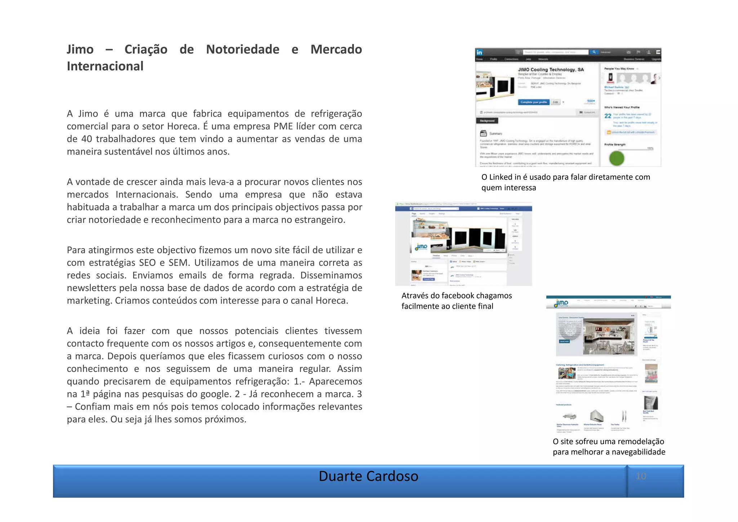
Task: Open Timeline tab on Facebook page
Action: 436,256
